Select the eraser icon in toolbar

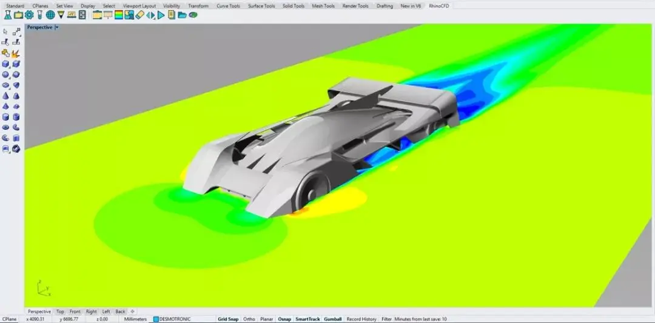click(x=140, y=15)
